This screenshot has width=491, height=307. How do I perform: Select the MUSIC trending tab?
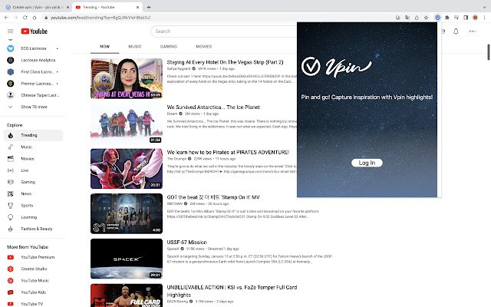point(135,46)
